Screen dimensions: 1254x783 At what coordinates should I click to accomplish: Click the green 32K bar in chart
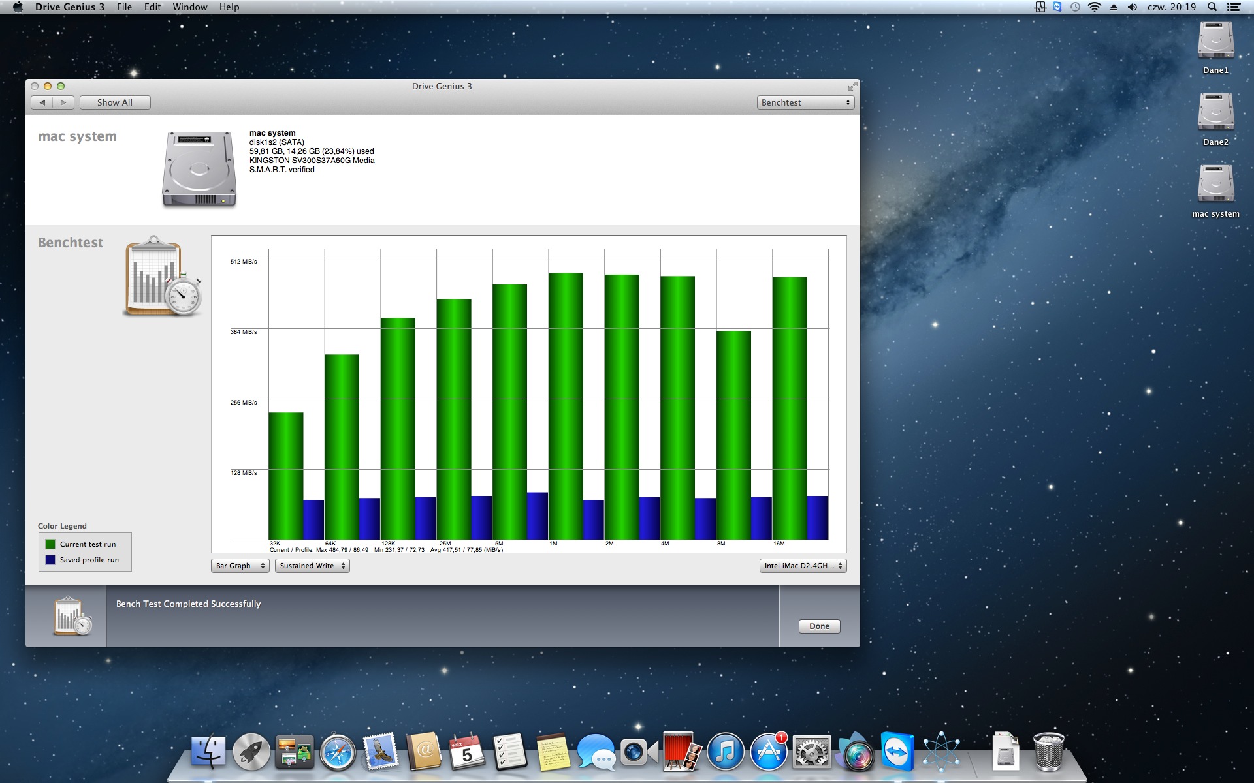(285, 476)
